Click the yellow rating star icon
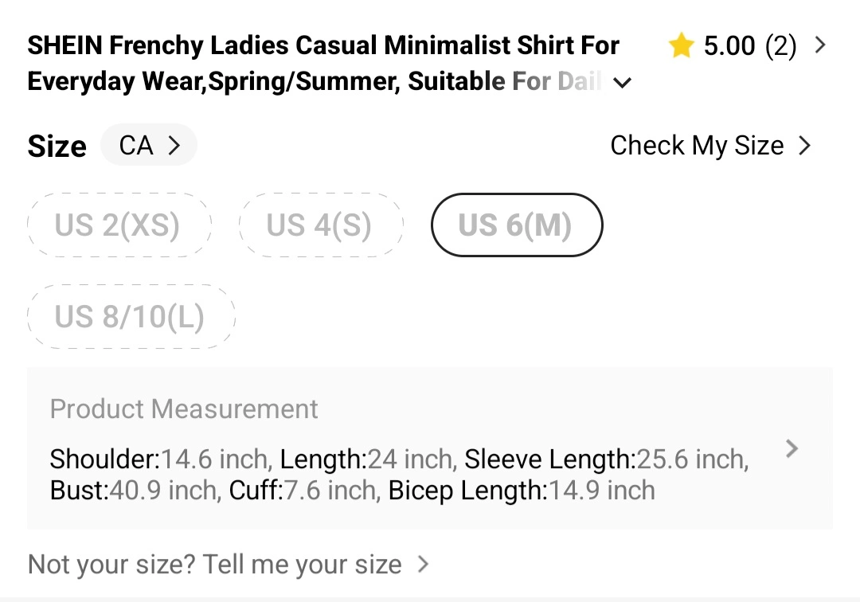Image resolution: width=860 pixels, height=602 pixels. (x=681, y=45)
